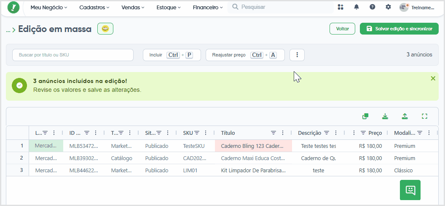The height and width of the screenshot is (206, 445).
Task: Open SKU column options menu
Action: pyautogui.click(x=206, y=133)
